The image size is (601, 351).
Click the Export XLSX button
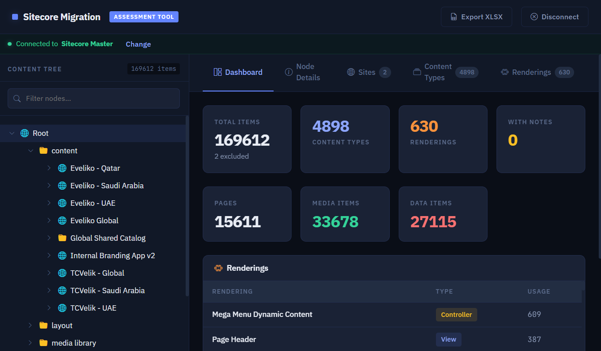[476, 17]
